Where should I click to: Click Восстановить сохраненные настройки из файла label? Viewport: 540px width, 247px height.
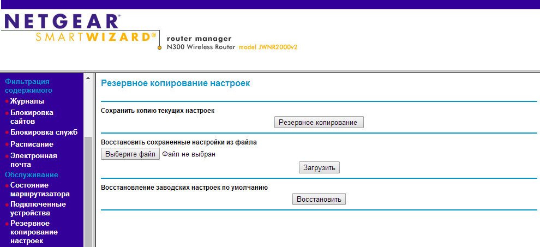[179, 142]
